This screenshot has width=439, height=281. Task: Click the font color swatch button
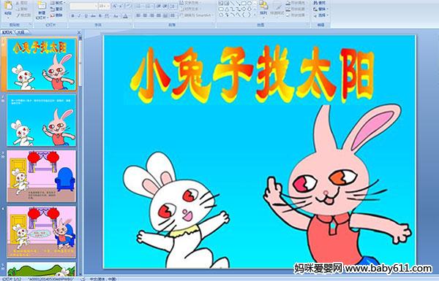125,16
